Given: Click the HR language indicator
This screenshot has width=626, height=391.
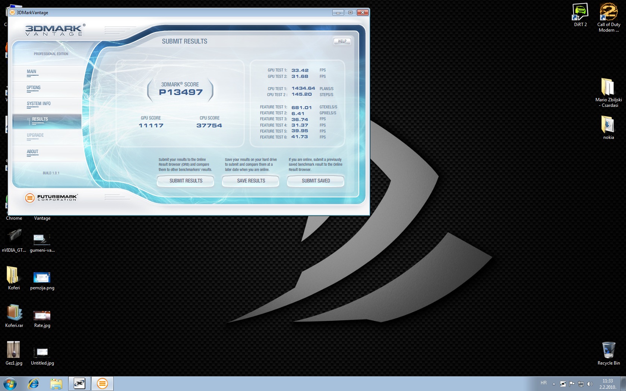Looking at the screenshot, I should tap(544, 383).
